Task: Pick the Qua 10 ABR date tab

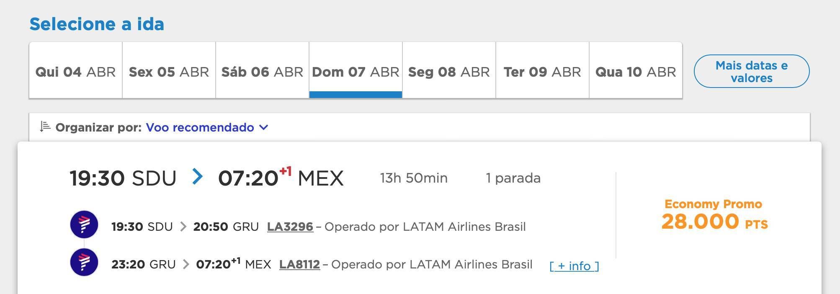Action: (636, 71)
